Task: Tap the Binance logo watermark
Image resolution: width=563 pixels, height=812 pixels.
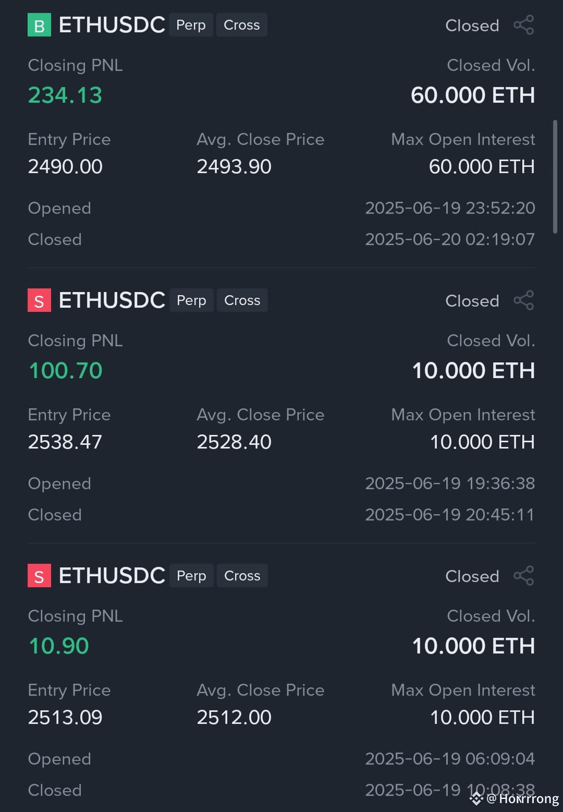Action: click(x=476, y=798)
